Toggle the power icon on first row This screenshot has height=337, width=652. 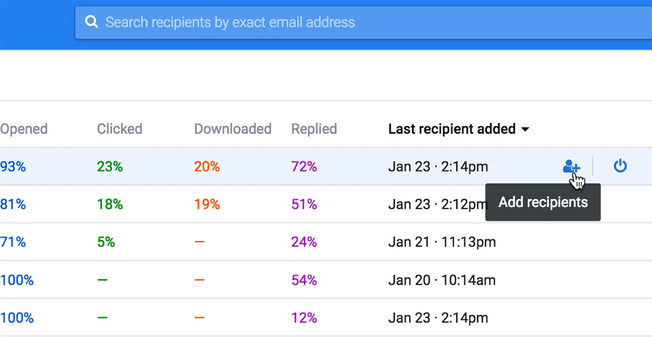(x=620, y=166)
